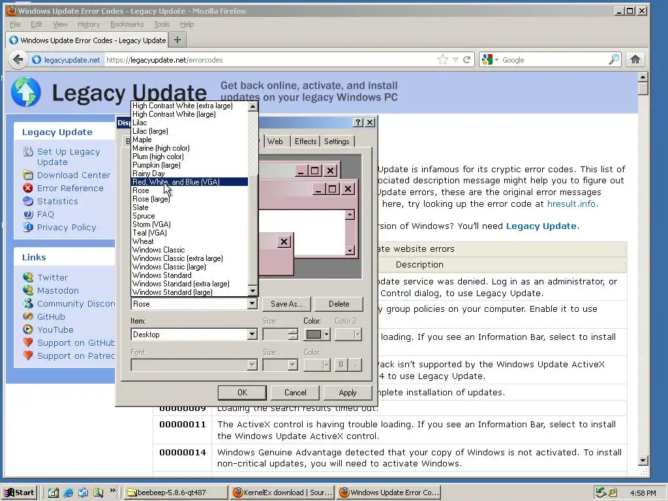668x501 pixels.
Task: Click the Legacy Update globe logo
Action: [26, 92]
